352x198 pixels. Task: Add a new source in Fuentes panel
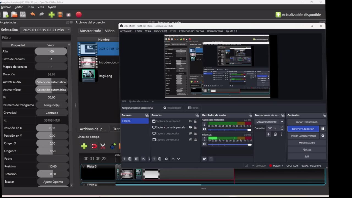coord(154,159)
